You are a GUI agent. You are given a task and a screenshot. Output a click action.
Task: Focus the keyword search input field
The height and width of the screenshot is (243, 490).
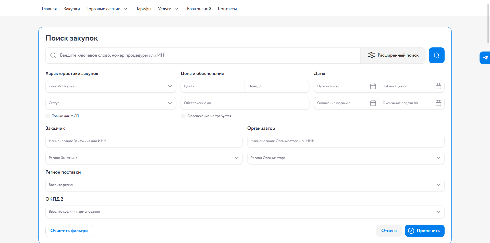203,55
